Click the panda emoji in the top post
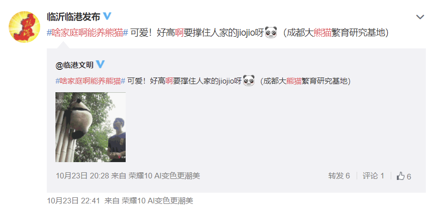 point(271,33)
